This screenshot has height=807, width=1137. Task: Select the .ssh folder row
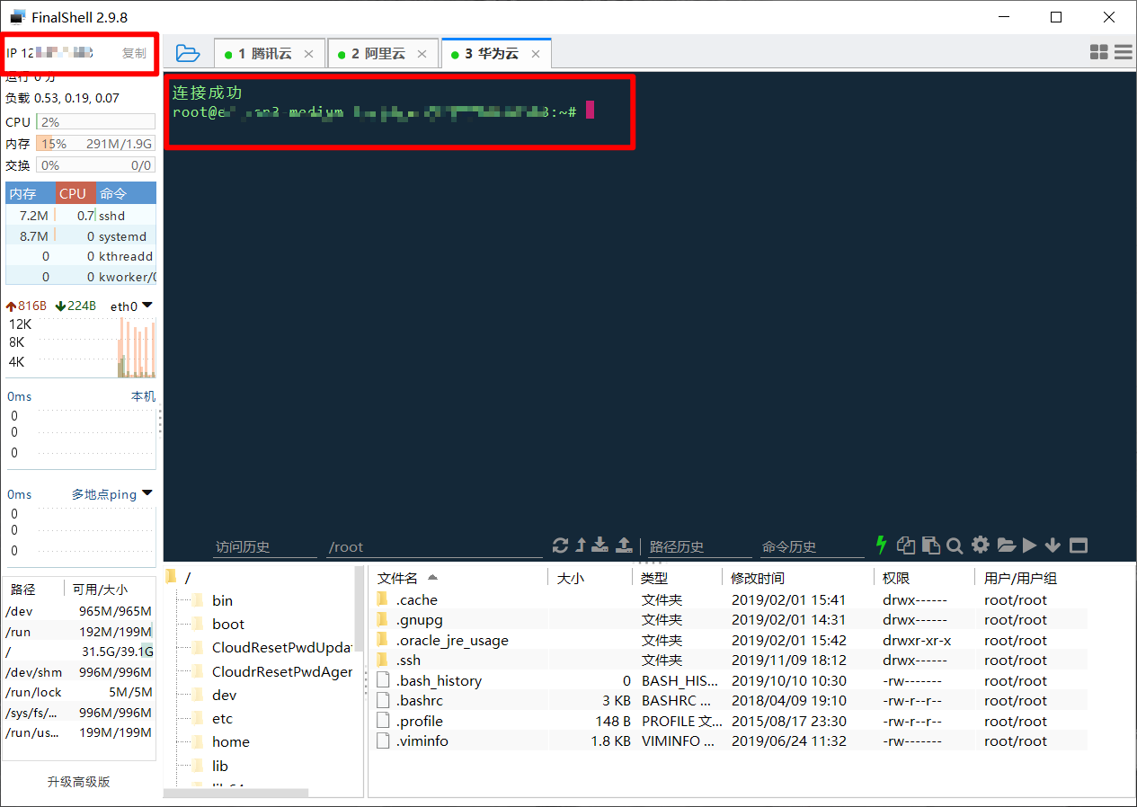tap(728, 660)
